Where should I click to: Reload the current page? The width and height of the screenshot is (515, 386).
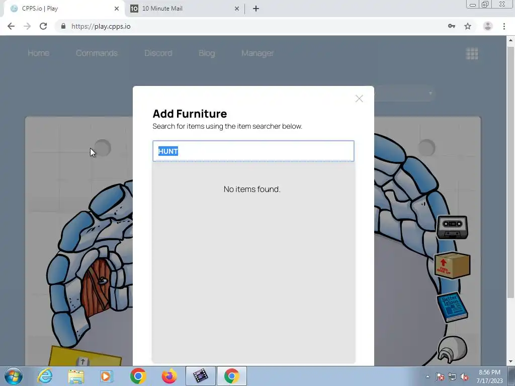[x=43, y=26]
